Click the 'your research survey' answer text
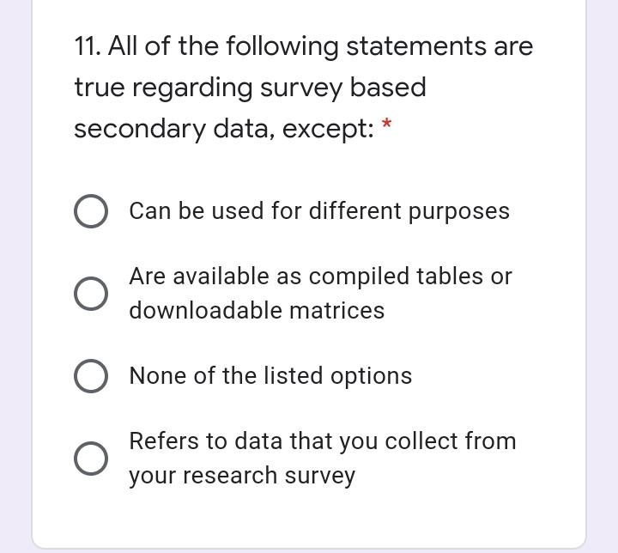The width and height of the screenshot is (618, 553). pos(242,477)
